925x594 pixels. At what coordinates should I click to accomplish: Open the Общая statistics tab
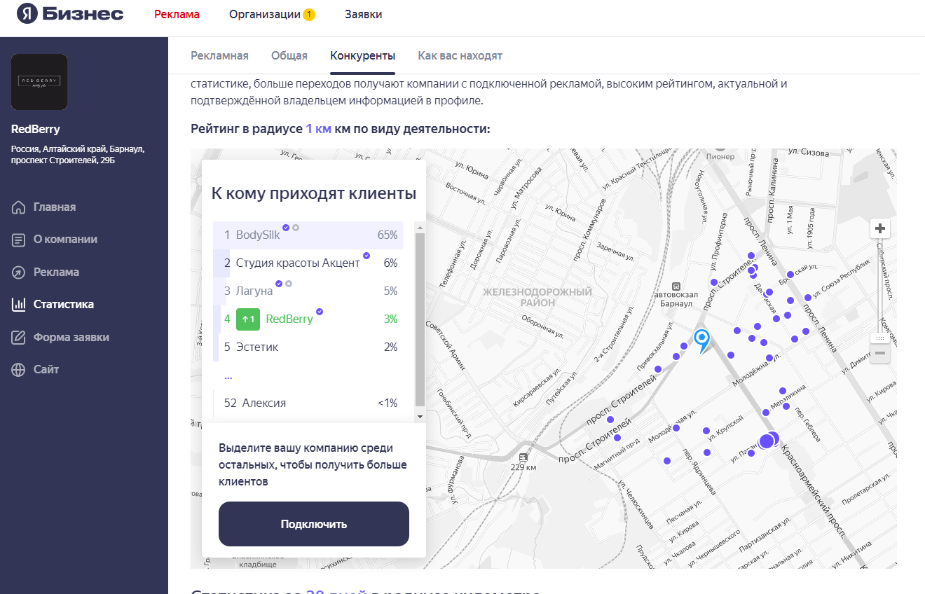pyautogui.click(x=289, y=56)
